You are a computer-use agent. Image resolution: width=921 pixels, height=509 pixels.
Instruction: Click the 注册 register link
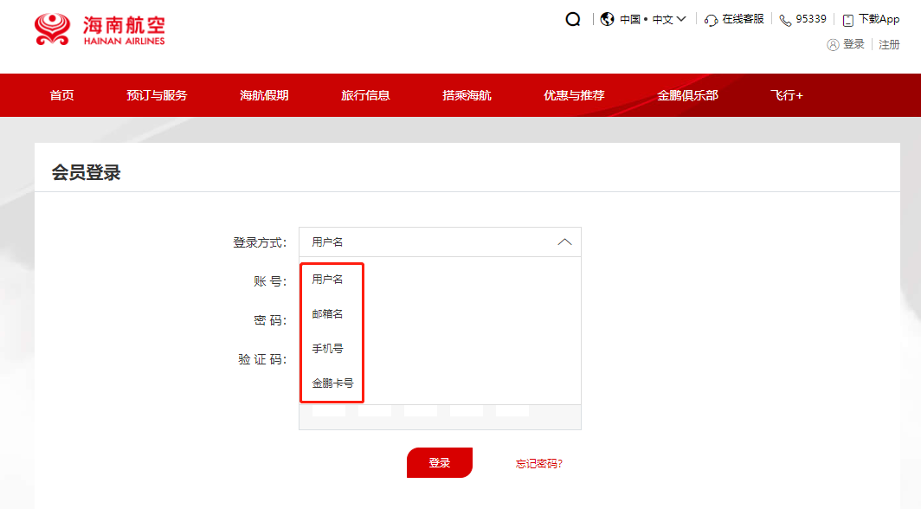pos(889,44)
